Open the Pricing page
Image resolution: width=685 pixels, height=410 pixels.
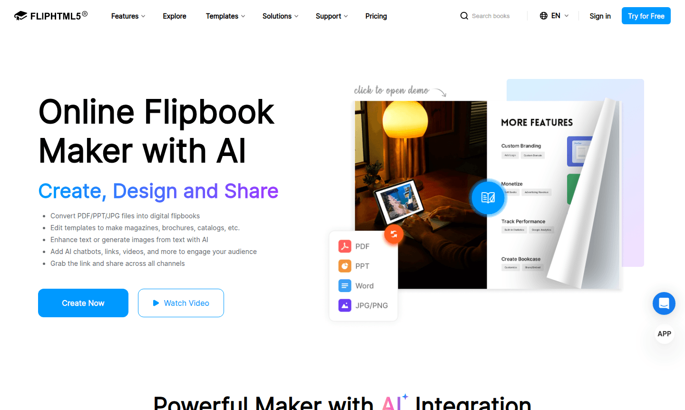click(x=376, y=16)
